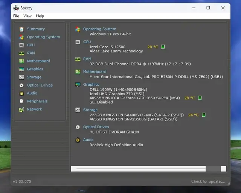Click the Windows 11 Pro 64-bit text

pyautogui.click(x=110, y=34)
